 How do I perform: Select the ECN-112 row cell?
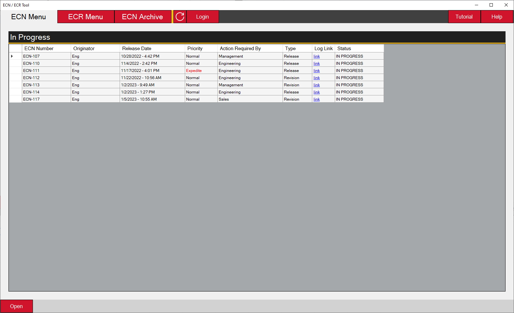[46, 78]
